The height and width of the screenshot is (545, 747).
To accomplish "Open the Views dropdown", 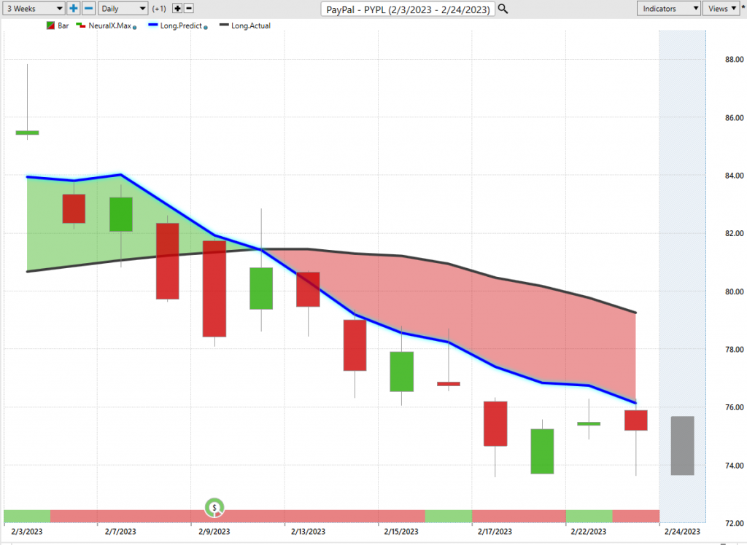I will tap(721, 9).
